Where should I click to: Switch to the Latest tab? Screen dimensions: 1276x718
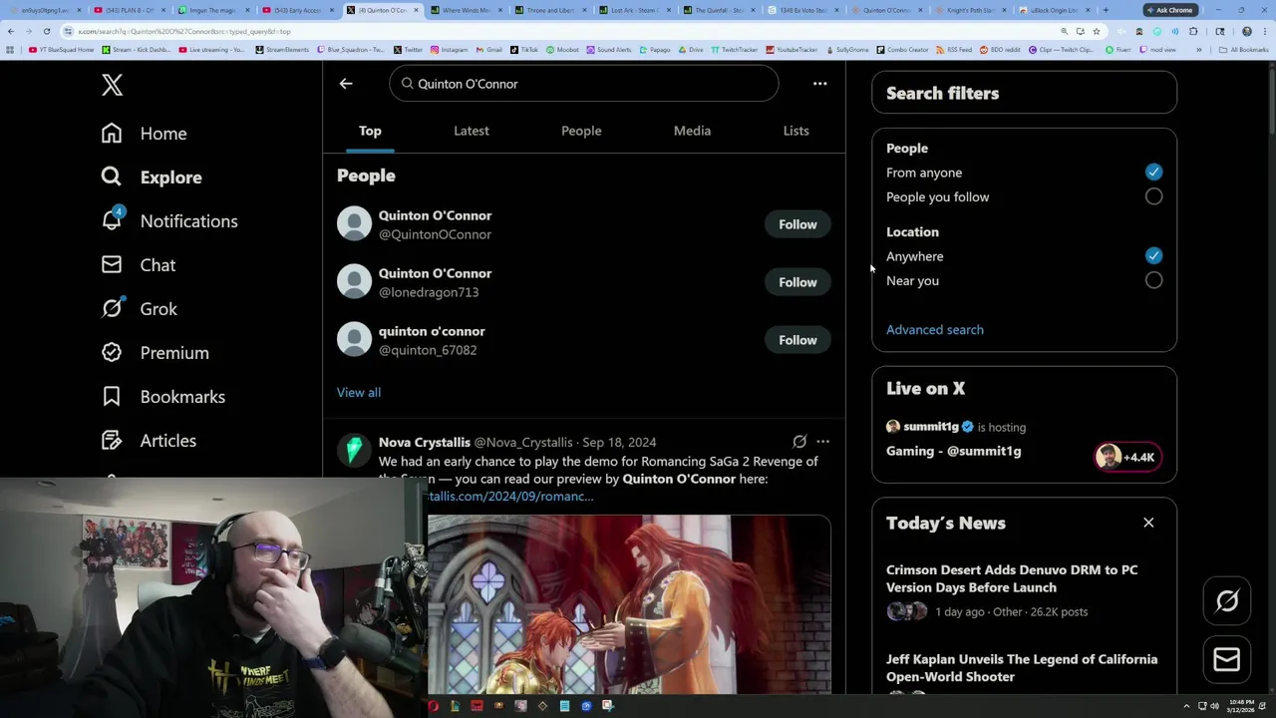pos(472,131)
